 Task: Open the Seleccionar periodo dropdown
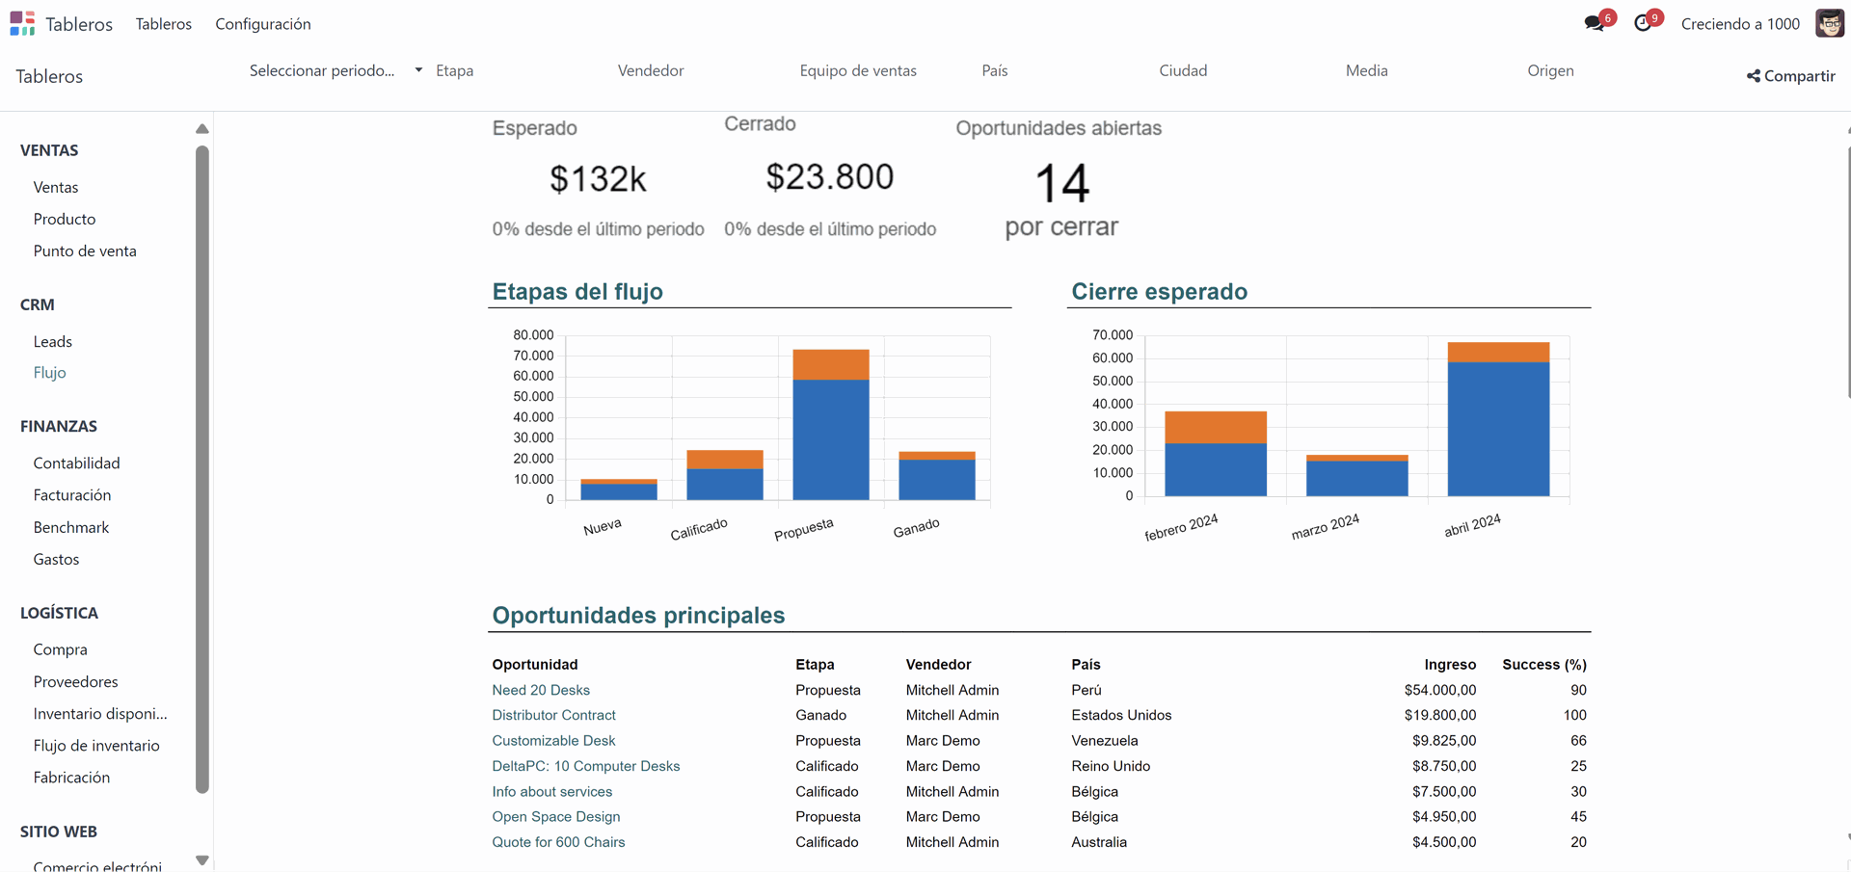pyautogui.click(x=333, y=69)
